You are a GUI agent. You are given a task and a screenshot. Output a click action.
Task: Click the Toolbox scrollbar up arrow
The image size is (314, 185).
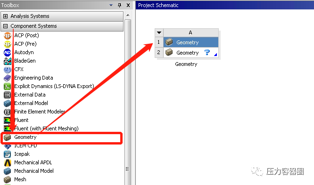pos(128,15)
